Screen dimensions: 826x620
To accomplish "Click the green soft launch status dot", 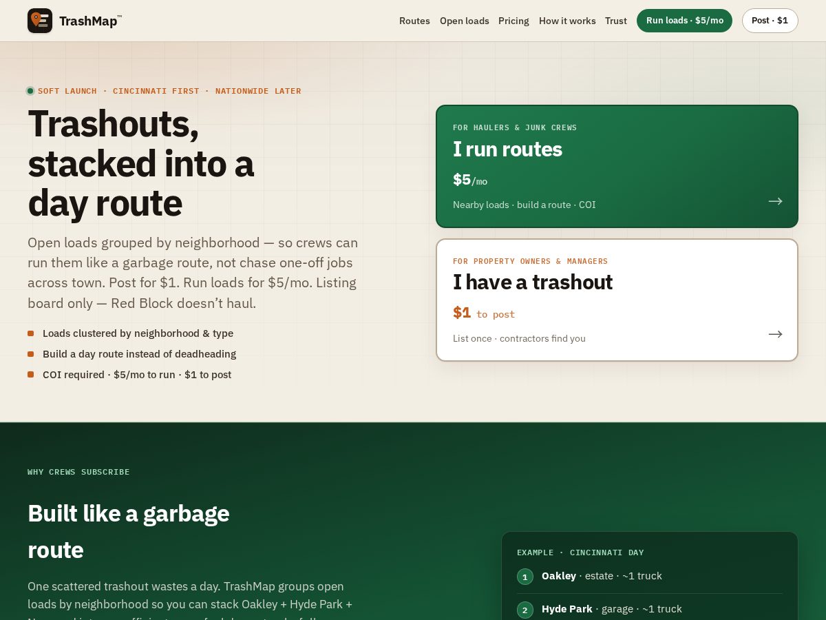I will click(30, 91).
